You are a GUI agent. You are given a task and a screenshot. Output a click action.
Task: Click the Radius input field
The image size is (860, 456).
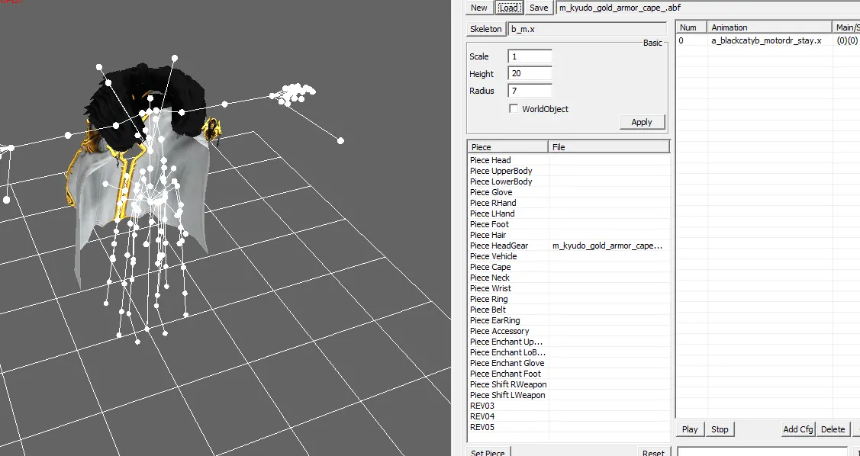coord(530,91)
